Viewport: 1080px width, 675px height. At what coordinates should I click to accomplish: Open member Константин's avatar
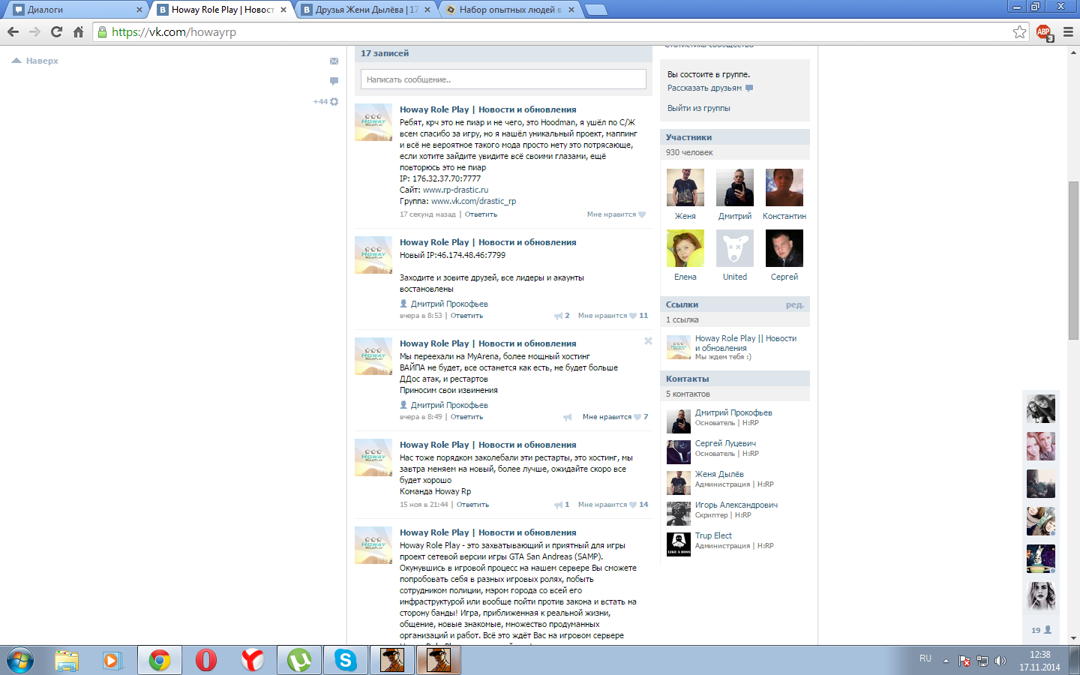click(x=784, y=187)
